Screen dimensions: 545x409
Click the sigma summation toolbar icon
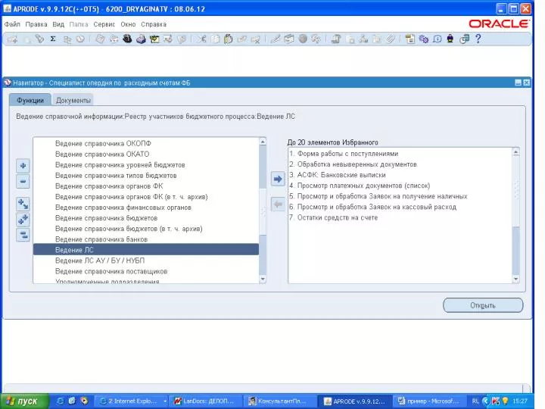(53, 39)
